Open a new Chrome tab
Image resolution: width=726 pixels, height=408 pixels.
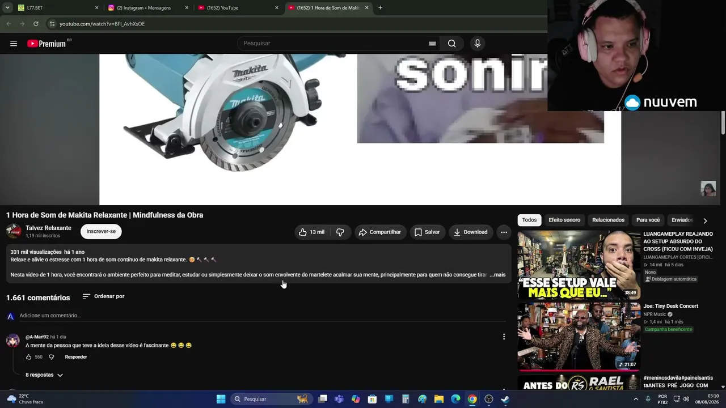tap(380, 8)
